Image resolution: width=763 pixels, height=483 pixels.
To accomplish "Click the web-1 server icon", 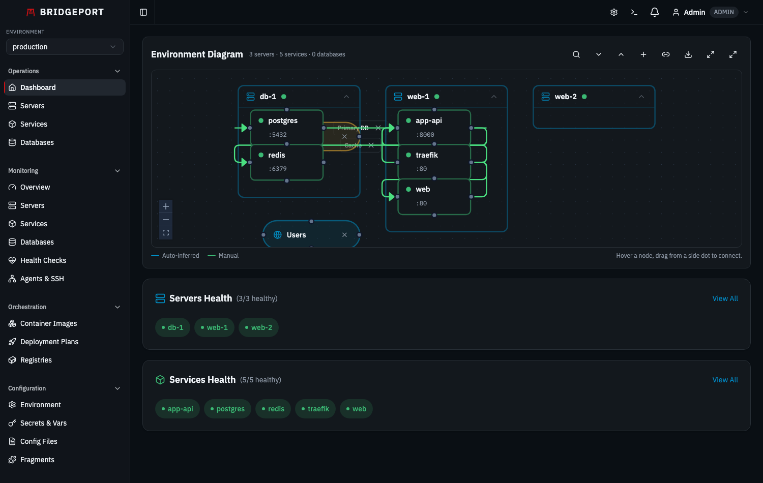I will (398, 97).
